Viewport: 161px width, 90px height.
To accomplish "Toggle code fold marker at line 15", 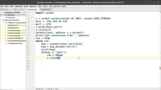I will (x=35, y=52).
